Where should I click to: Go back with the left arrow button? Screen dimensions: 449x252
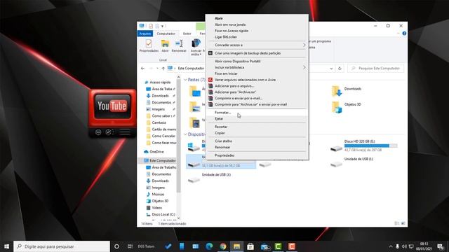[142, 69]
